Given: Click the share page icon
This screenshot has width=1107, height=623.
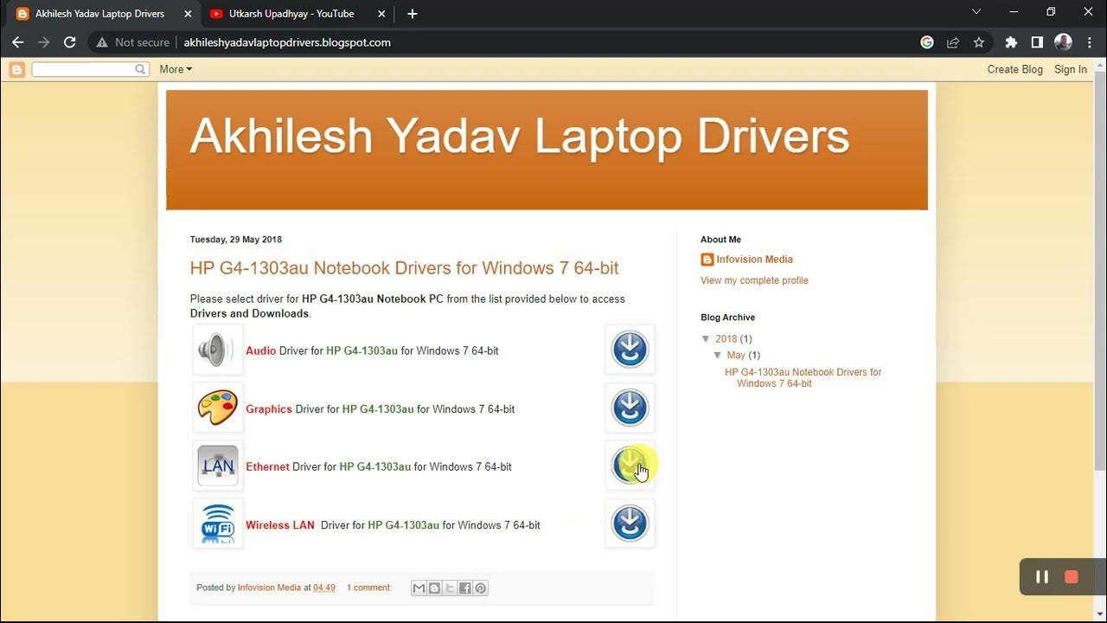Looking at the screenshot, I should click(953, 42).
